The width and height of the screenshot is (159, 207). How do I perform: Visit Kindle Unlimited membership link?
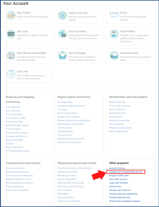[117, 102]
